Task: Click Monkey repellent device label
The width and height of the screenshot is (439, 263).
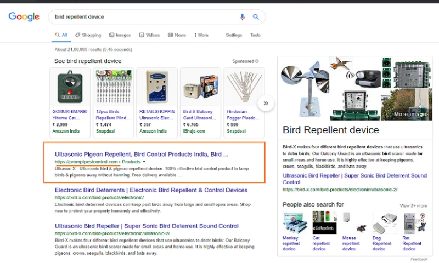Action: (x=291, y=243)
